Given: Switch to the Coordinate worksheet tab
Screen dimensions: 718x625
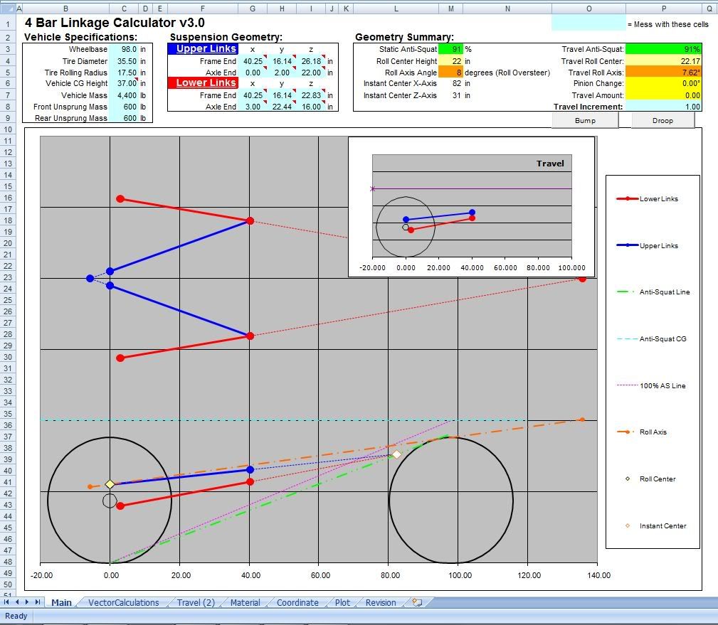Looking at the screenshot, I should [x=297, y=602].
